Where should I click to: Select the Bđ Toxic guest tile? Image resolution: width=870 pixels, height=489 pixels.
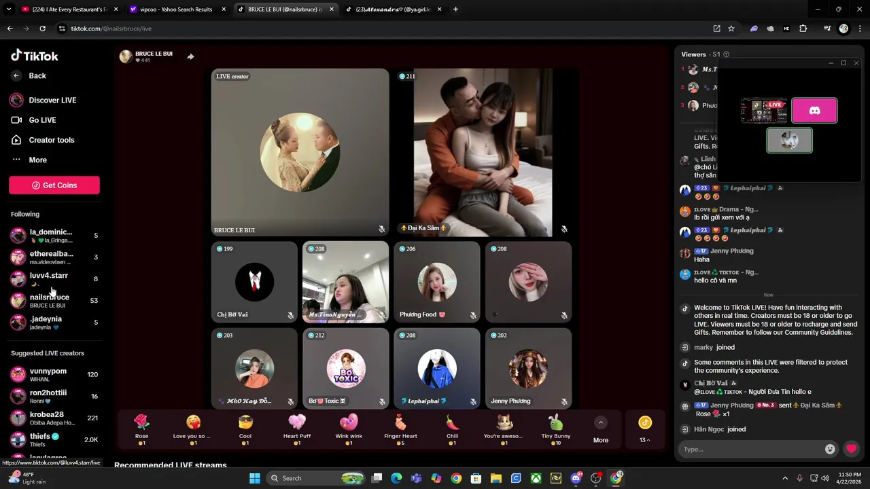click(x=345, y=368)
